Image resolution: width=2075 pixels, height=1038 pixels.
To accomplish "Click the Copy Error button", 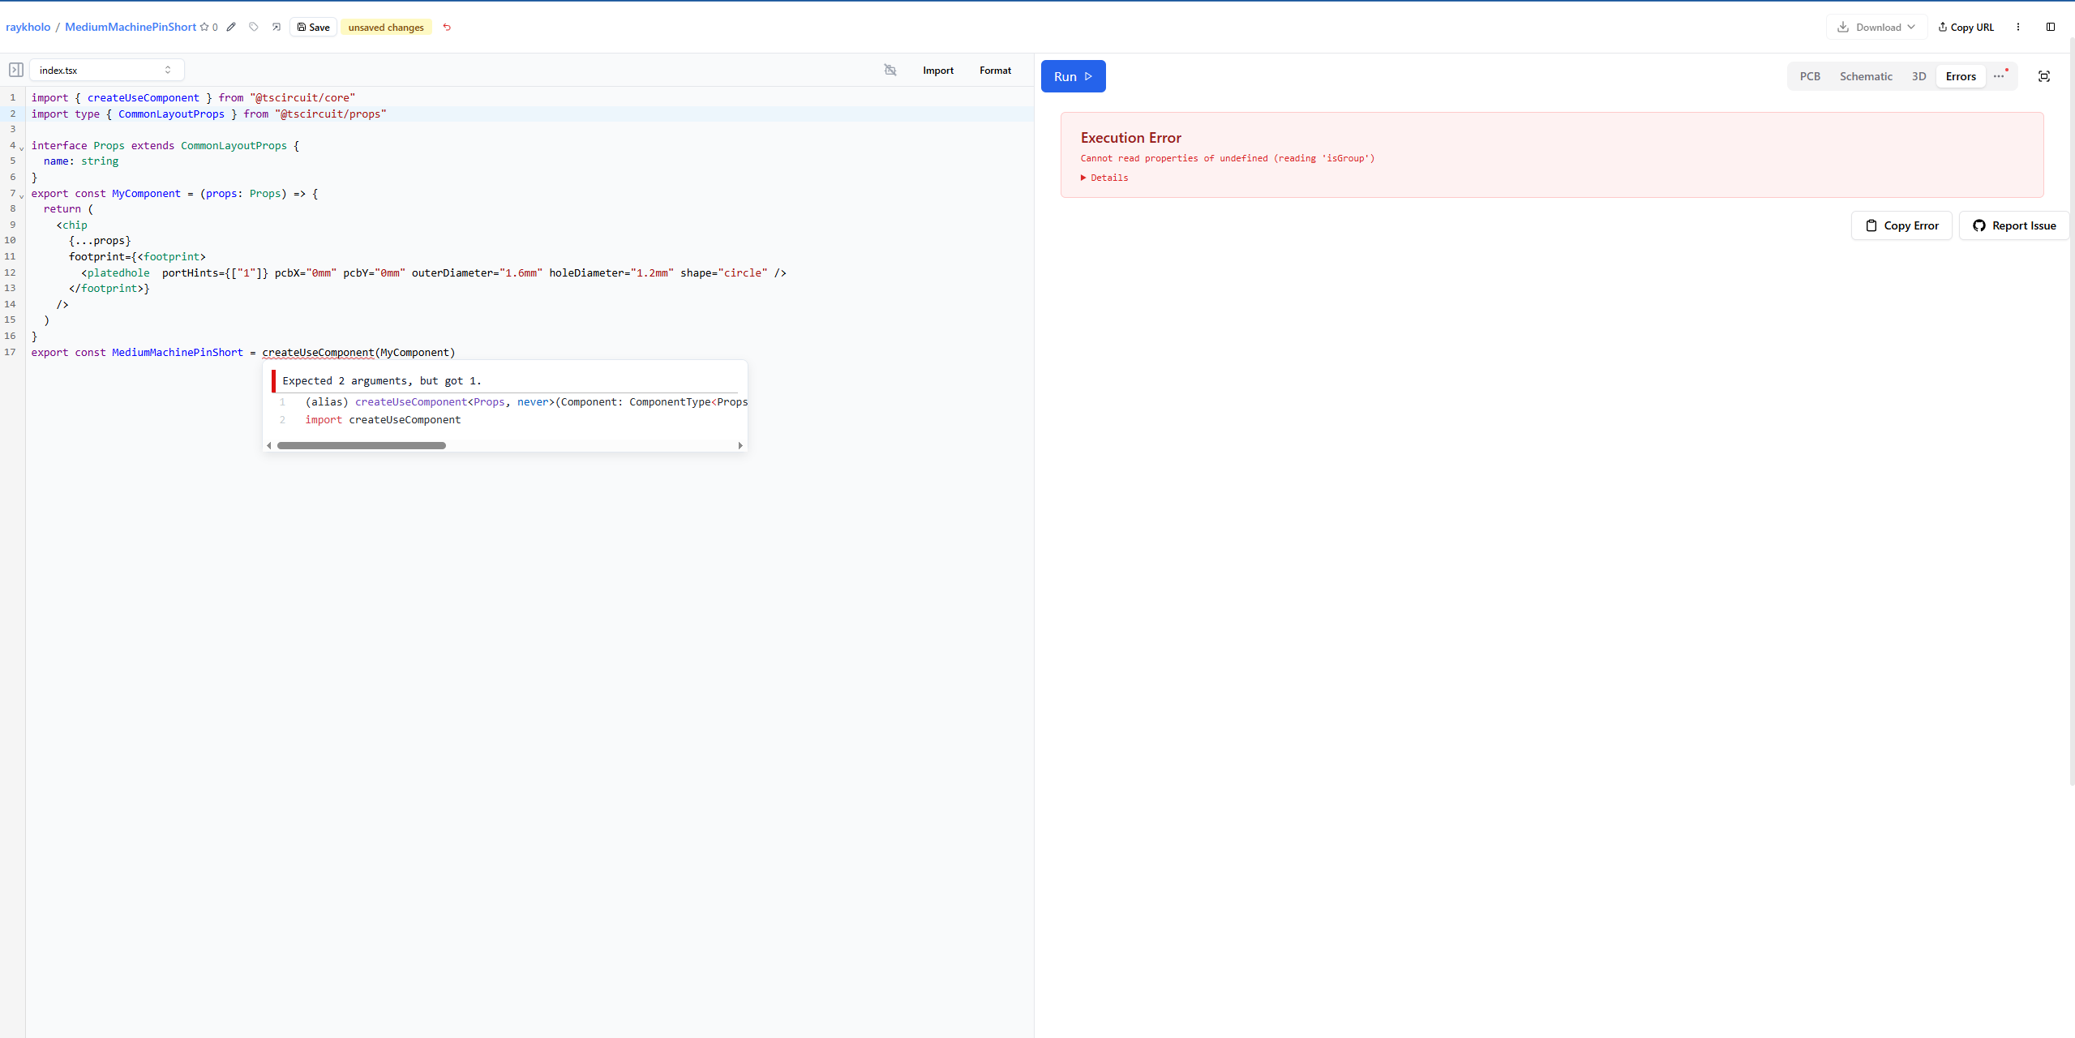I will (x=1901, y=225).
